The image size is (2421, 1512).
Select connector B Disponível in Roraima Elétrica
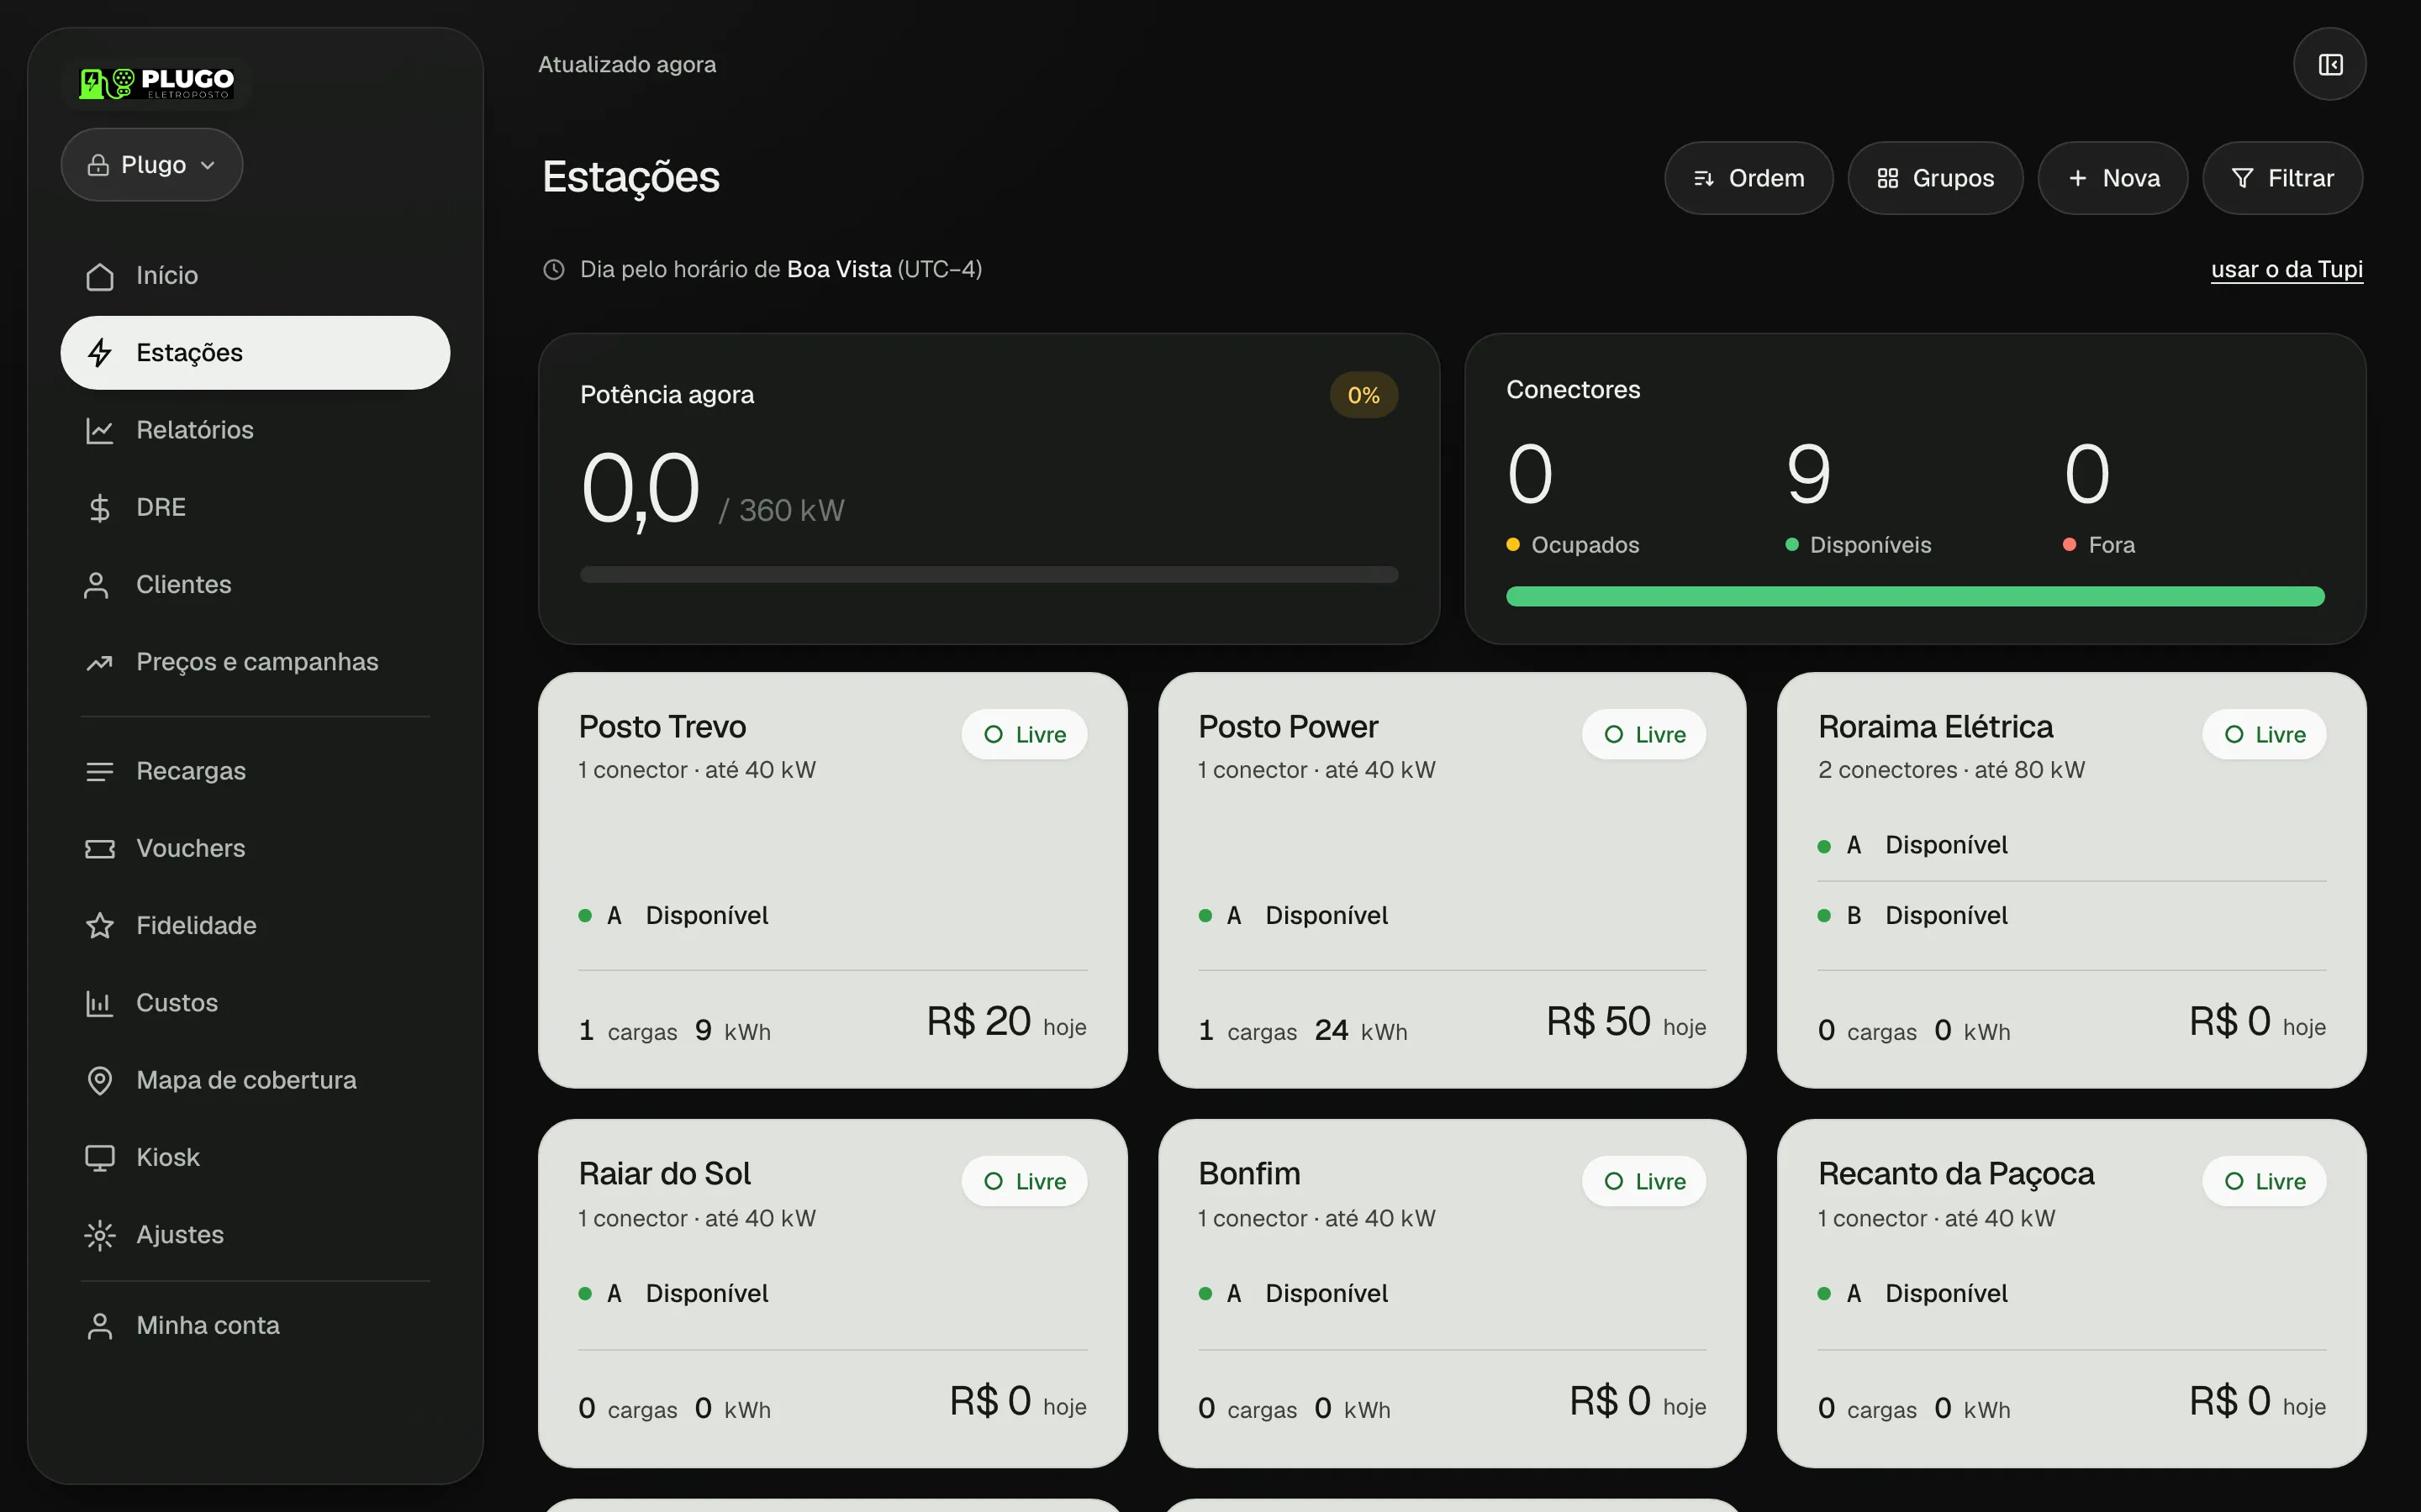(2070, 916)
